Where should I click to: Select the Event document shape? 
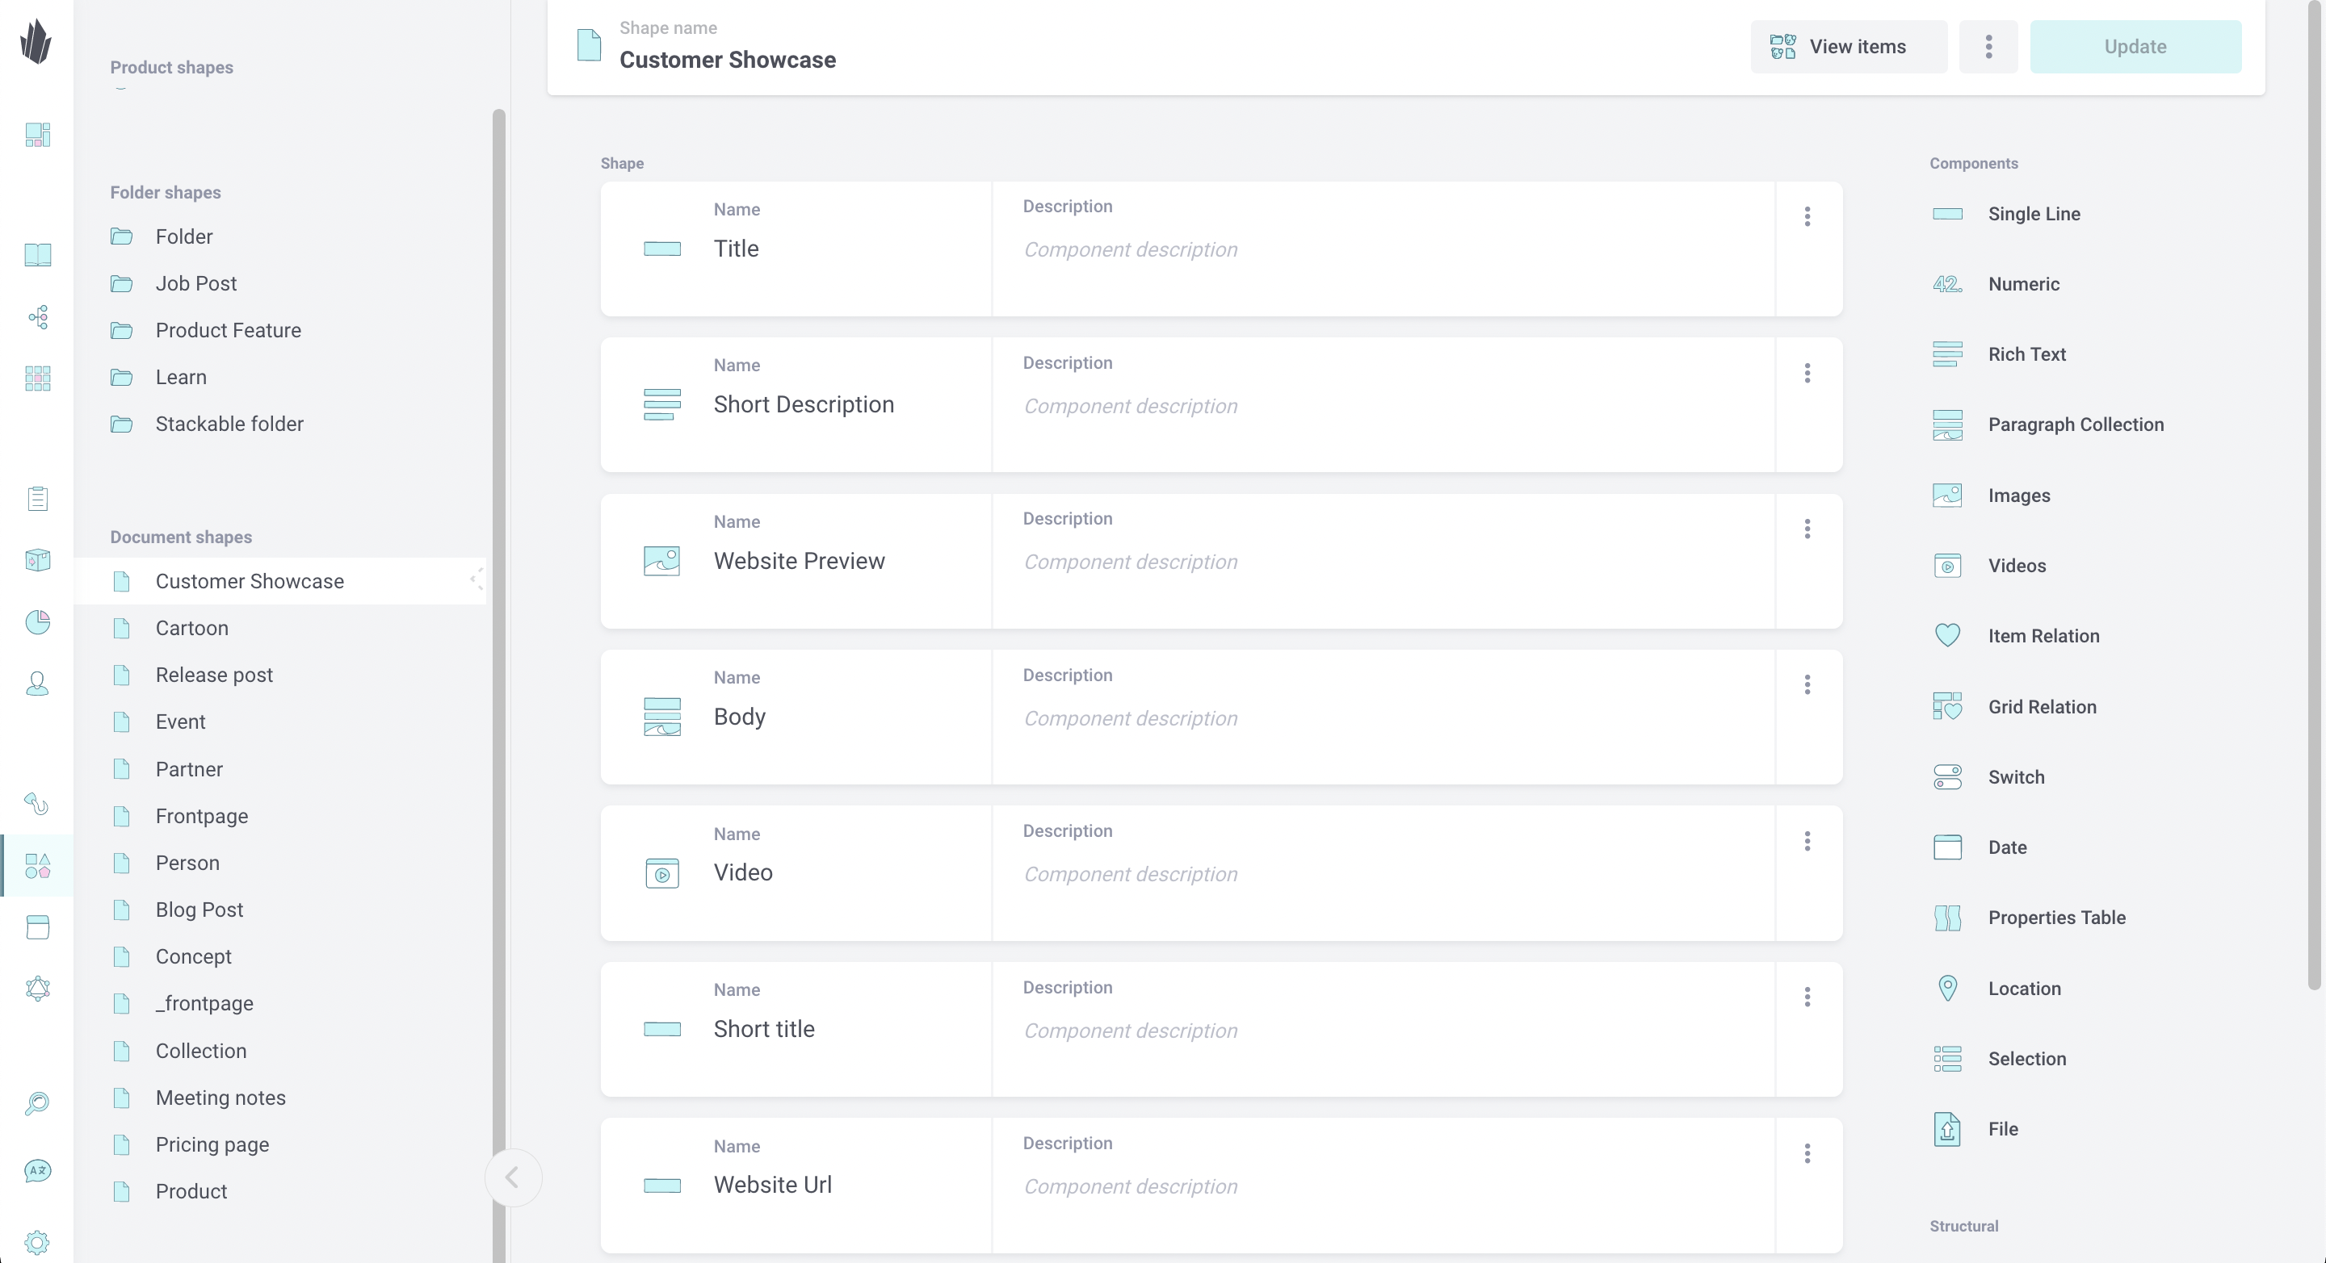pyautogui.click(x=280, y=721)
